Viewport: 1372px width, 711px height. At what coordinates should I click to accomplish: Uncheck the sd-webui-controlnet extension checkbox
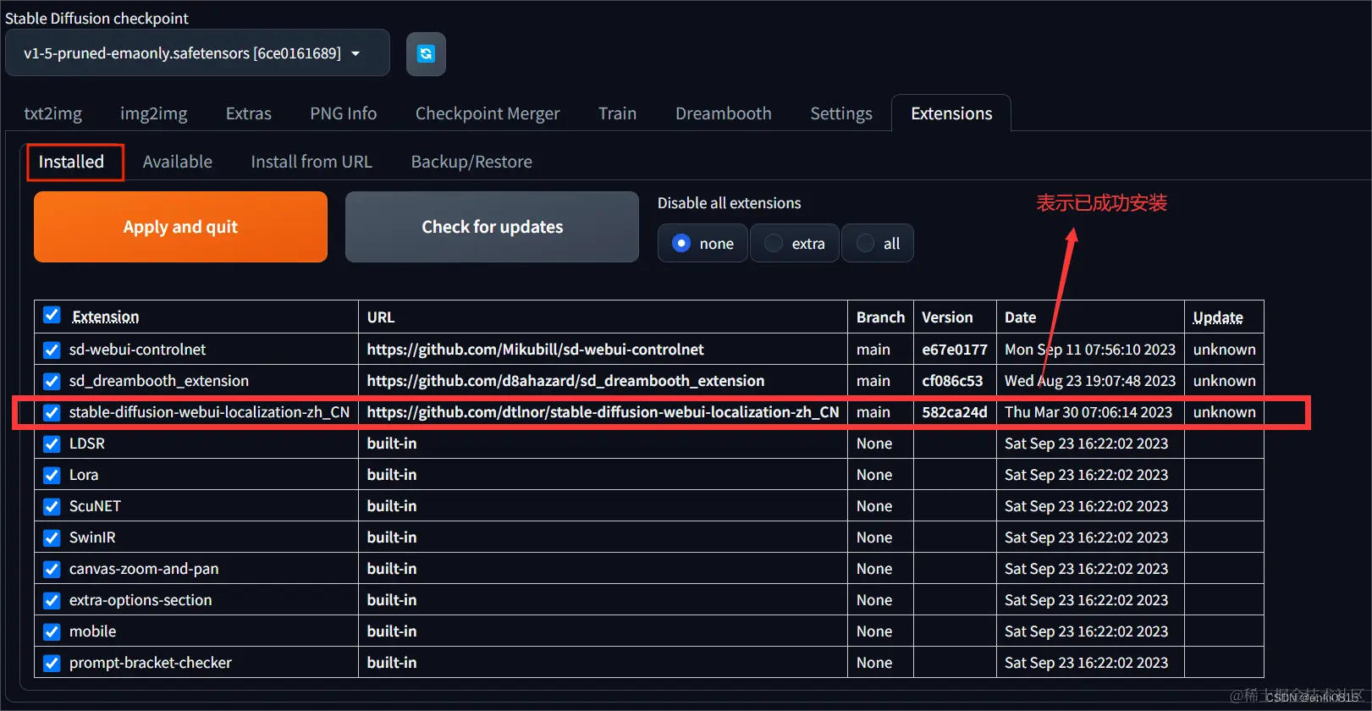[52, 350]
